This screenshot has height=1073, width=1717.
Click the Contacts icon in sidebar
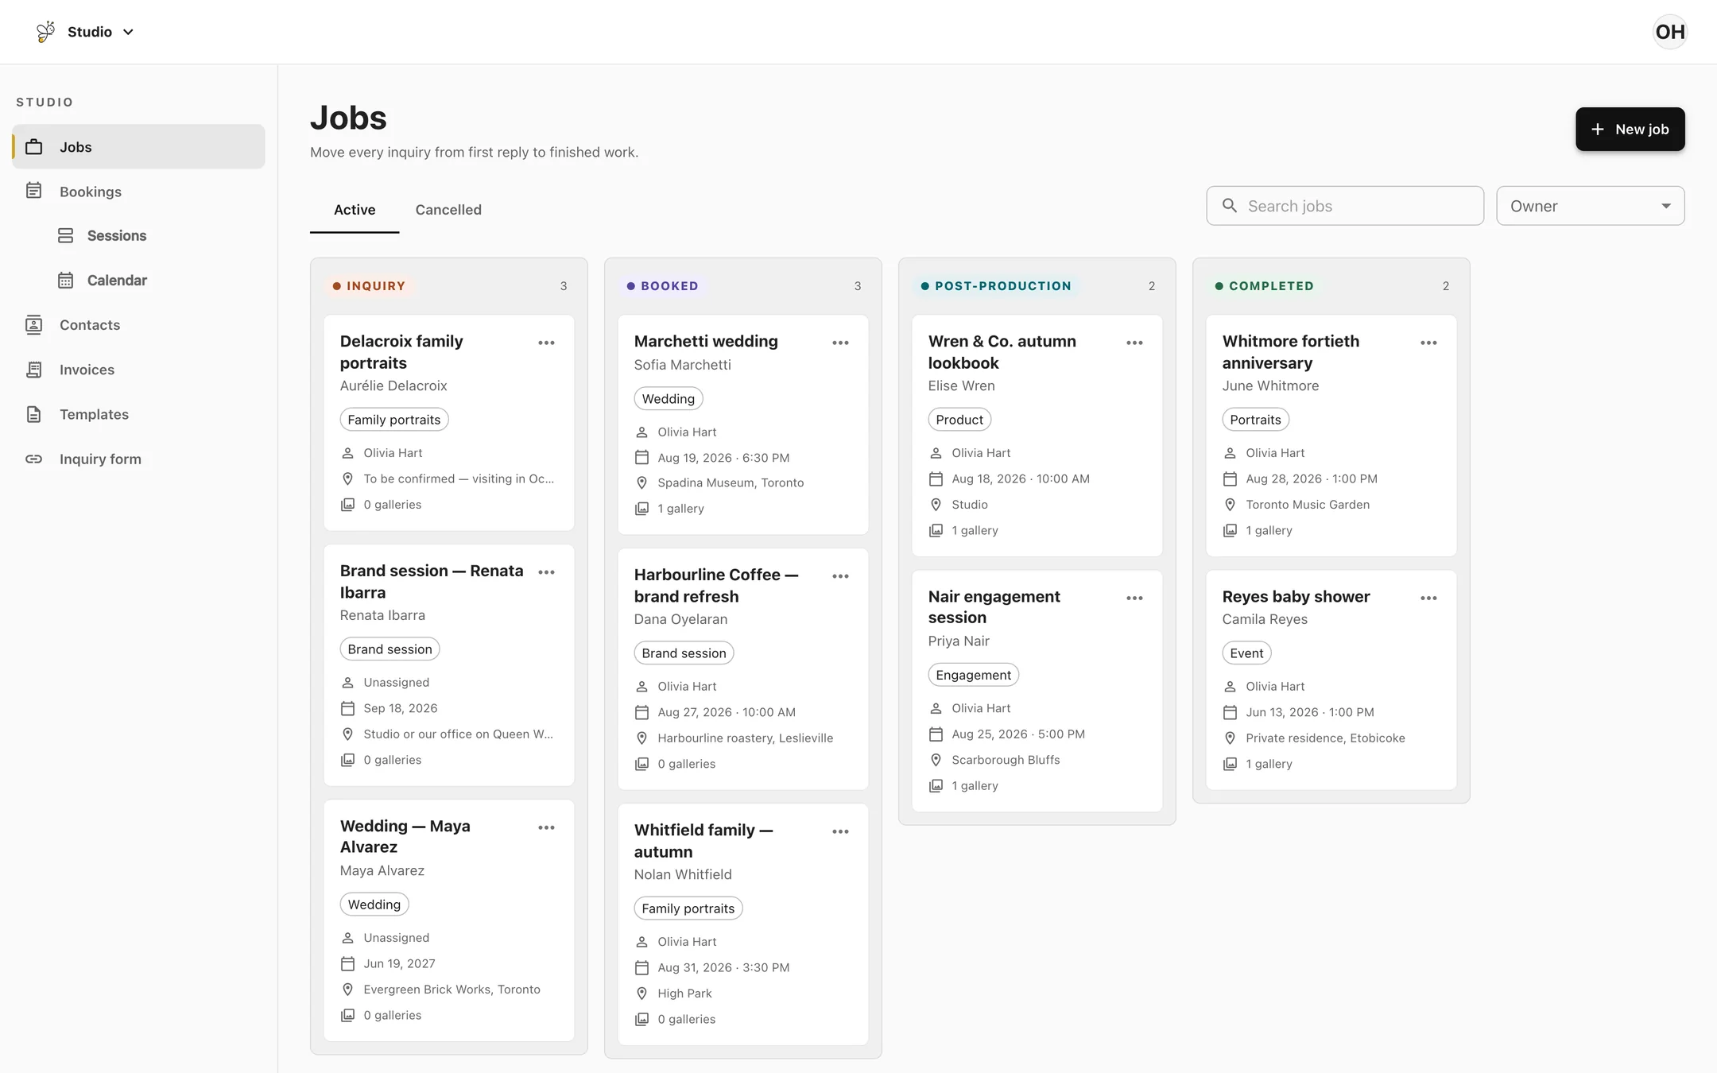33,324
